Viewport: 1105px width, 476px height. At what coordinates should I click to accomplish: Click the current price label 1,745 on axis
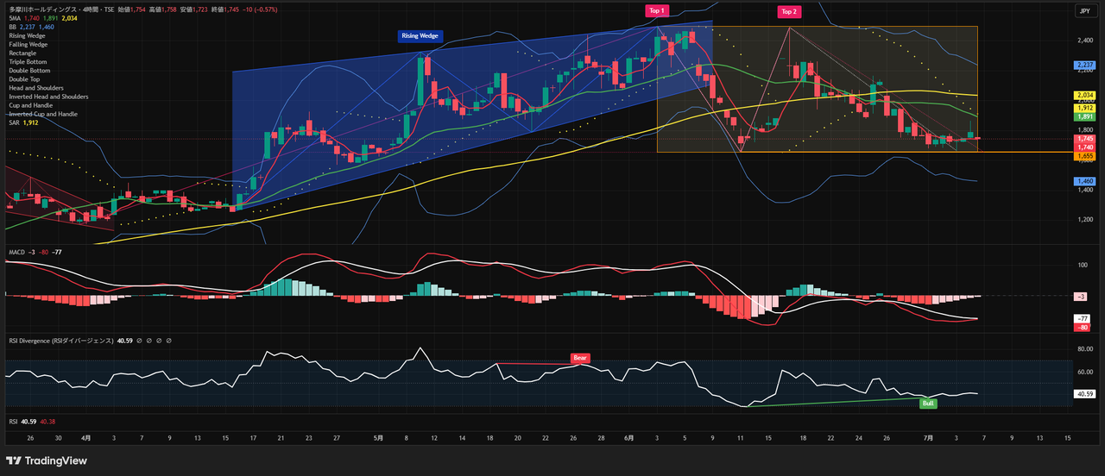click(x=1085, y=139)
